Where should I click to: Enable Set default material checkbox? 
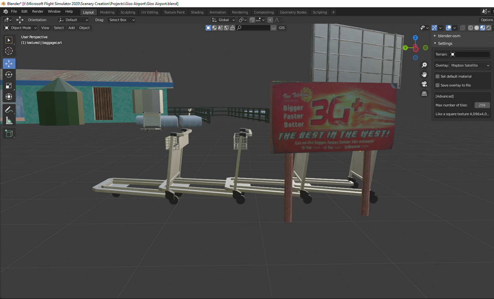click(437, 76)
